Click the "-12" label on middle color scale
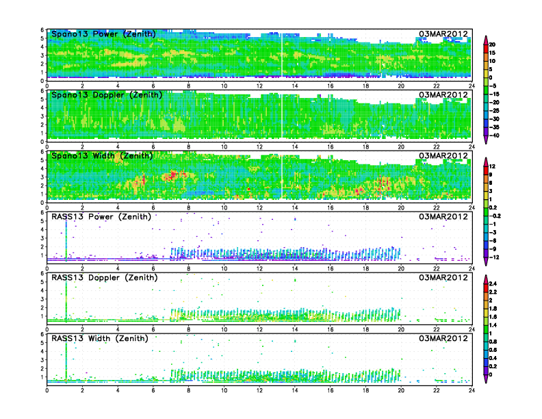 click(x=494, y=257)
